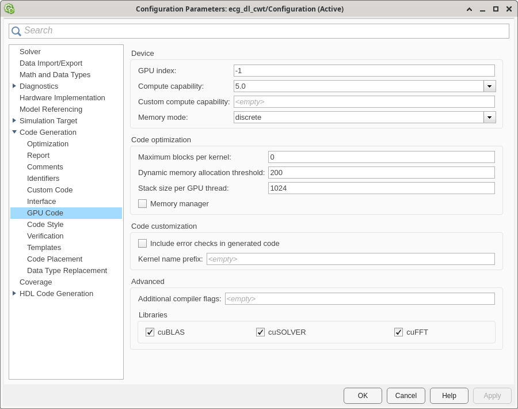The width and height of the screenshot is (518, 409).
Task: Go to Hardware Implementation pane
Action: click(x=62, y=97)
